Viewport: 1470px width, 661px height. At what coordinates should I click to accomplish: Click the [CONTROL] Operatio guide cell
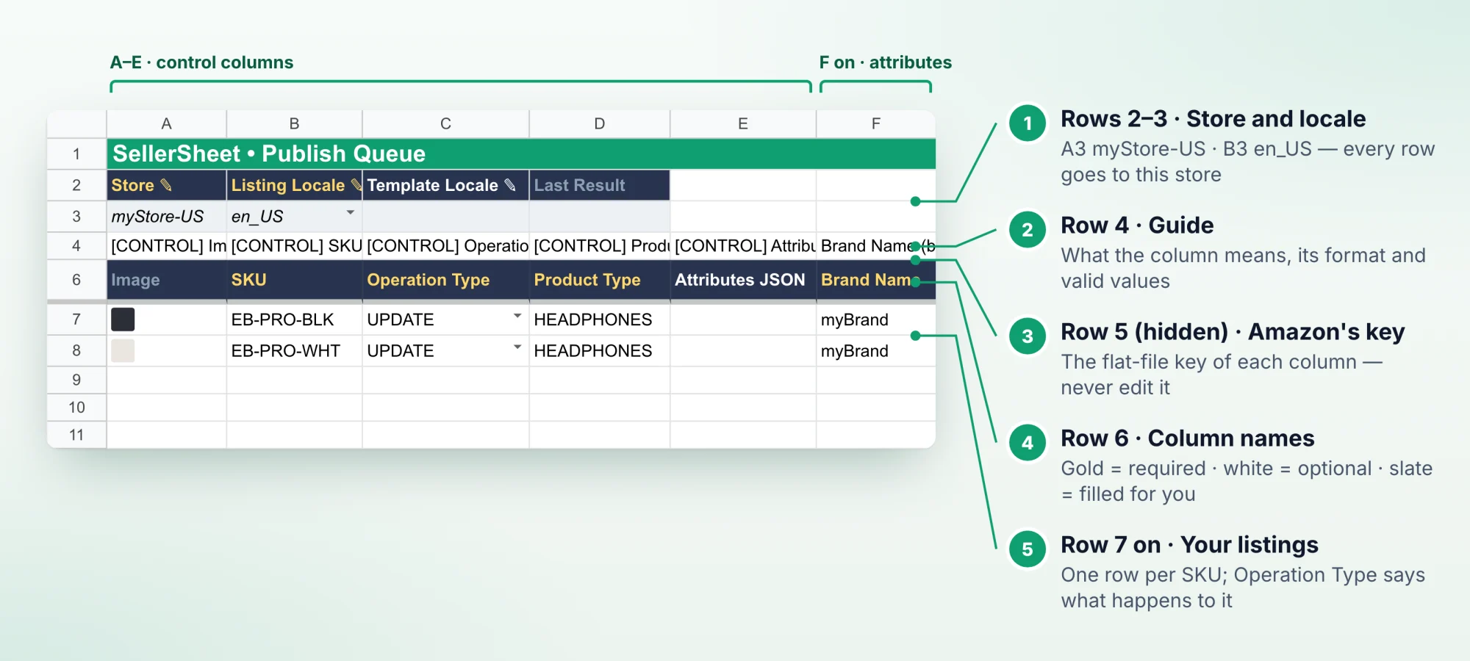(445, 246)
